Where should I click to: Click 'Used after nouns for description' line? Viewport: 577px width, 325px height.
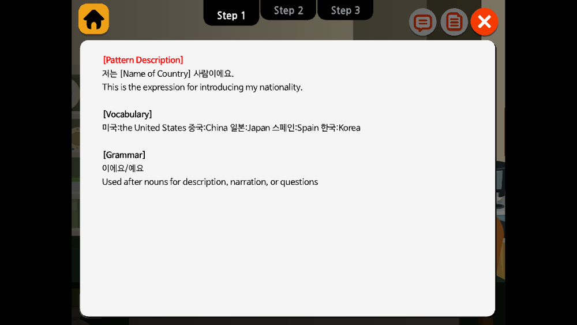point(210,182)
